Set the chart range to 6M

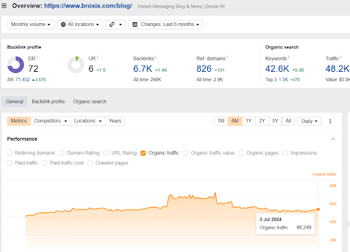point(235,121)
